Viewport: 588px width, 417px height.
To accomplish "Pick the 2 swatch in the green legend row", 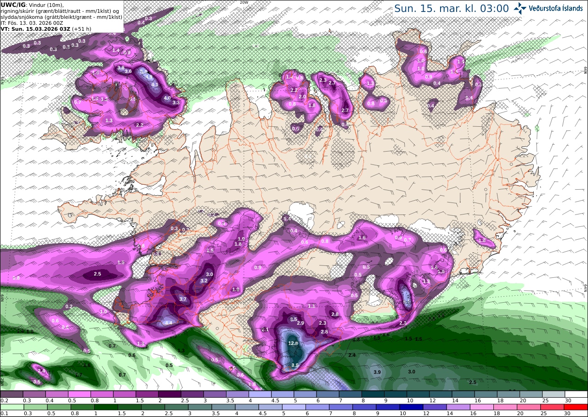I will coord(153,407).
